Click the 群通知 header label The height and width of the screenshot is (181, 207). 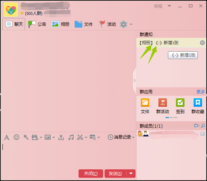[x=146, y=35]
